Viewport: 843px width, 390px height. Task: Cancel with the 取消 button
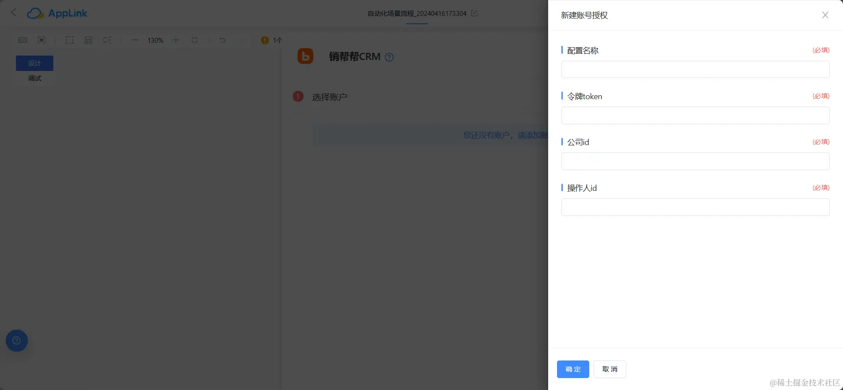(610, 369)
